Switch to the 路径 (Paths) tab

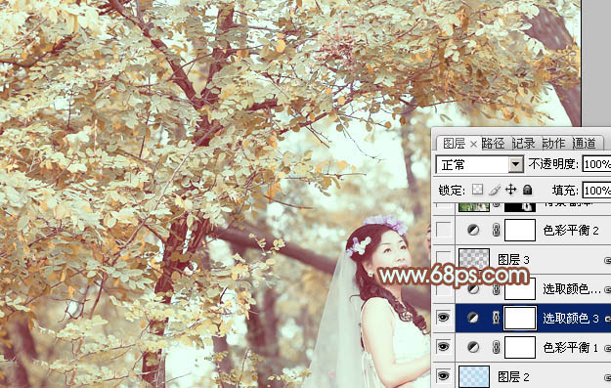pos(493,144)
